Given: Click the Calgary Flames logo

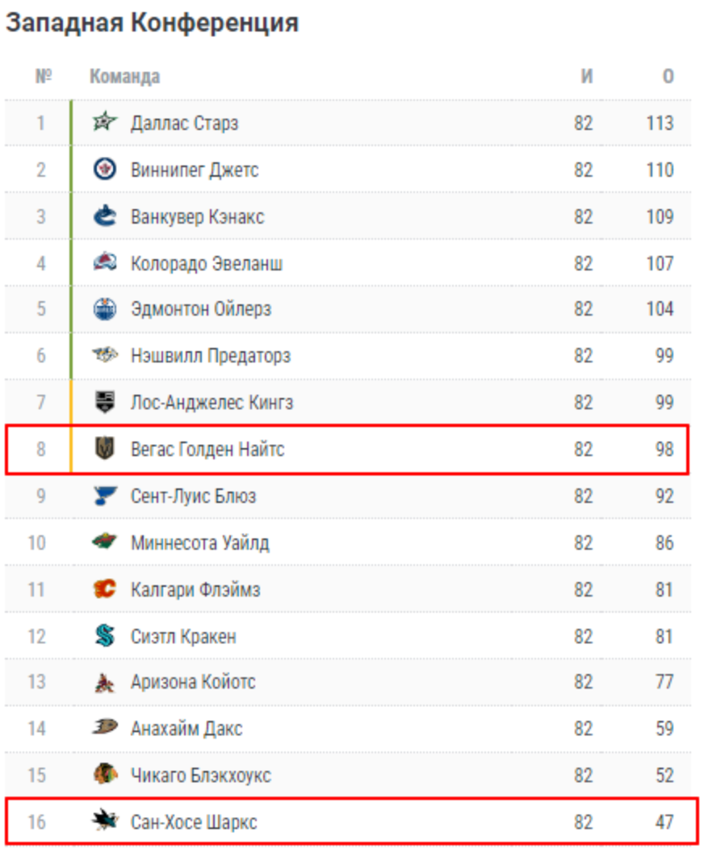Looking at the screenshot, I should click(x=105, y=589).
